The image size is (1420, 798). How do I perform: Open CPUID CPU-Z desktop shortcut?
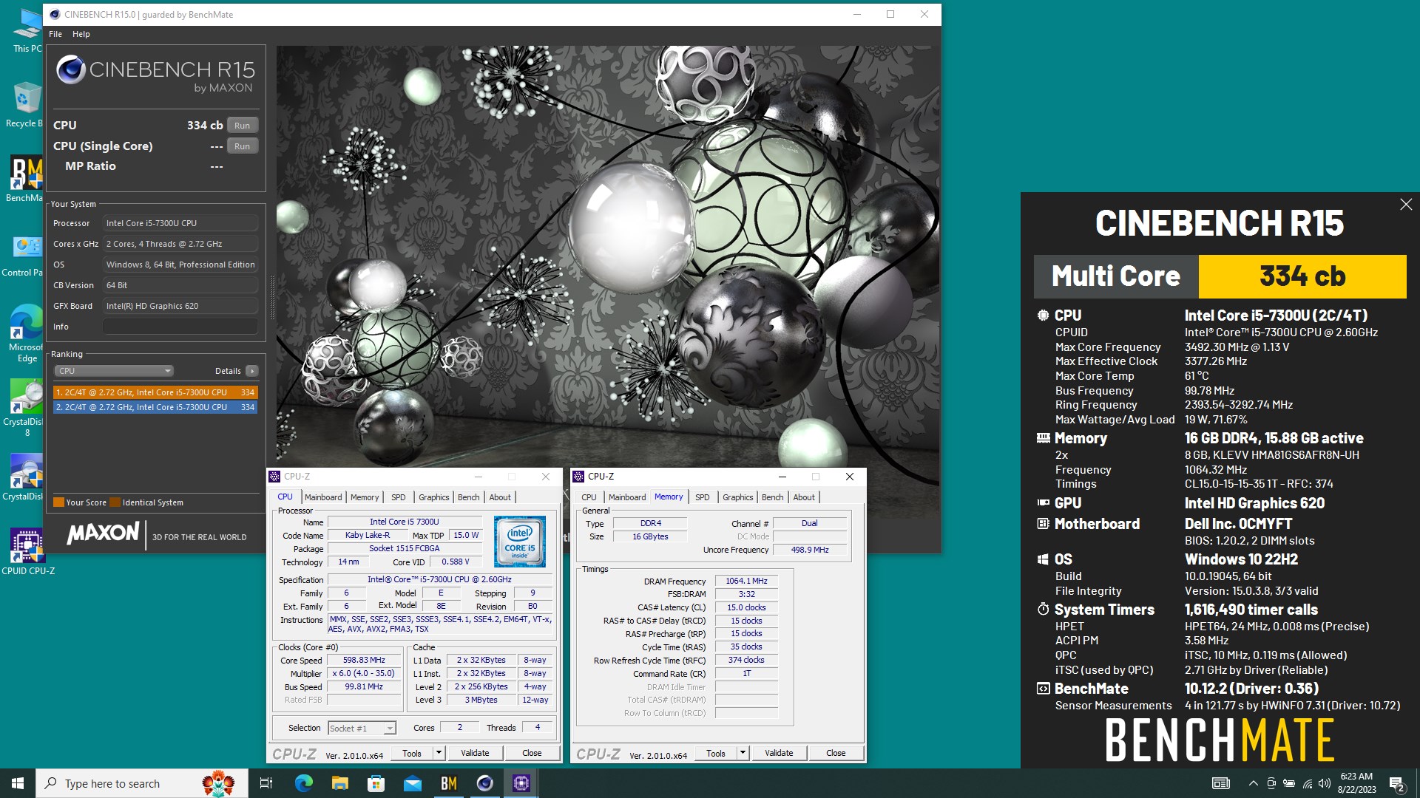pyautogui.click(x=28, y=551)
